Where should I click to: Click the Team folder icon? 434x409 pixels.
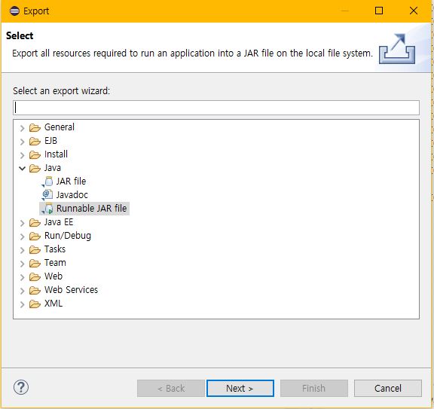[x=35, y=263]
